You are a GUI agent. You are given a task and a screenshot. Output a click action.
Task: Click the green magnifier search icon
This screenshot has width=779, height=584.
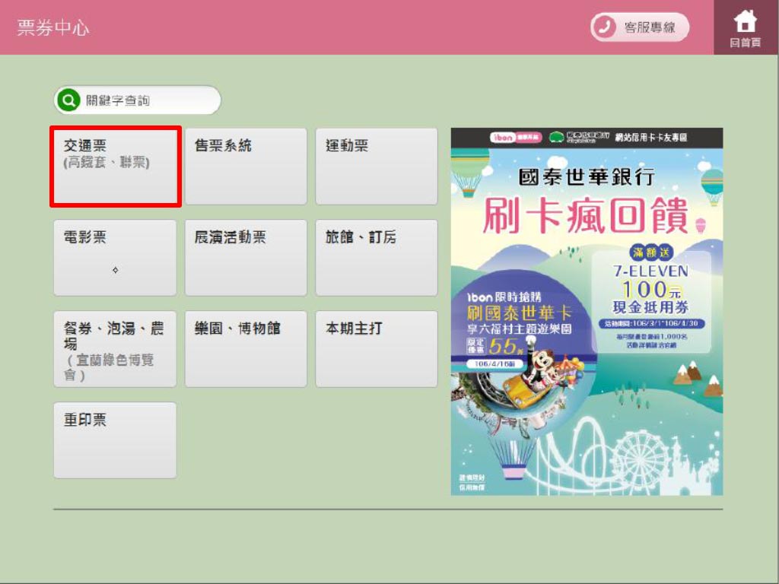pos(68,100)
